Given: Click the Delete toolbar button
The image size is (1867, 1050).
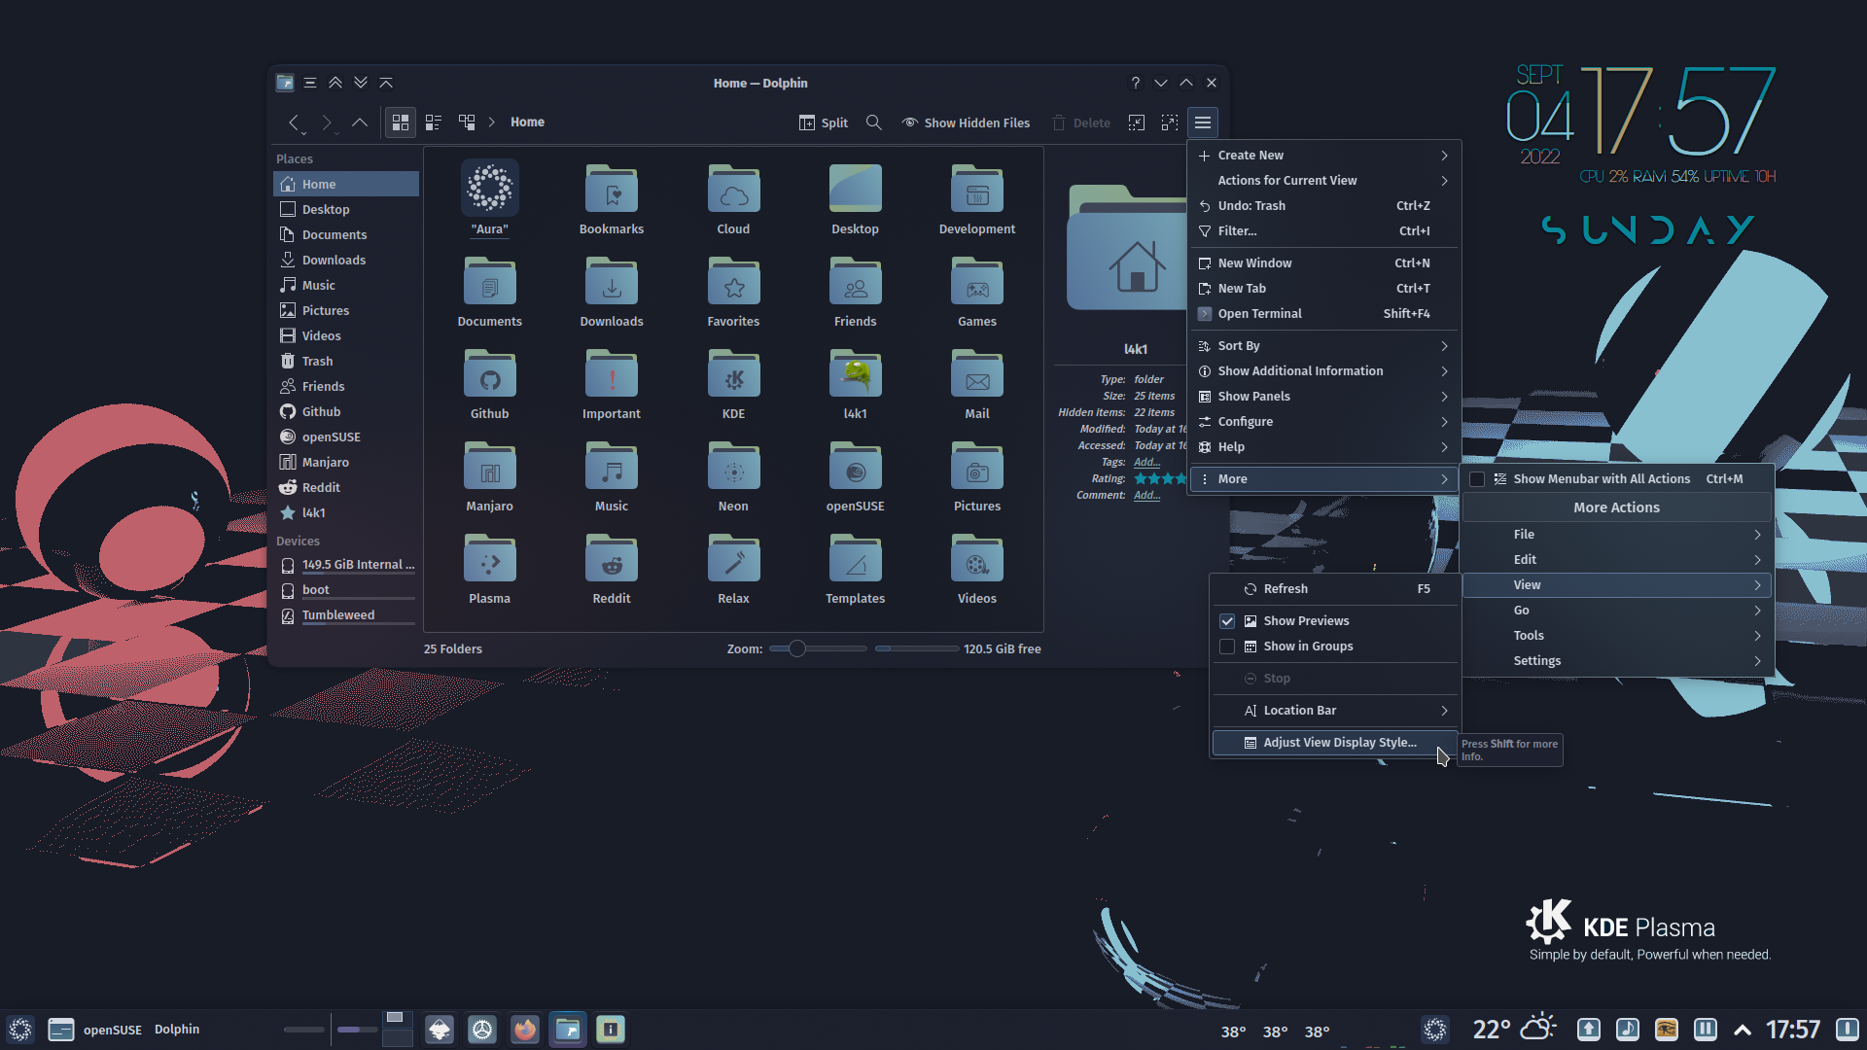Looking at the screenshot, I should point(1081,122).
